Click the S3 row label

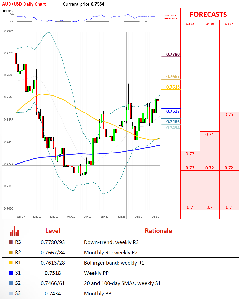click(18, 293)
